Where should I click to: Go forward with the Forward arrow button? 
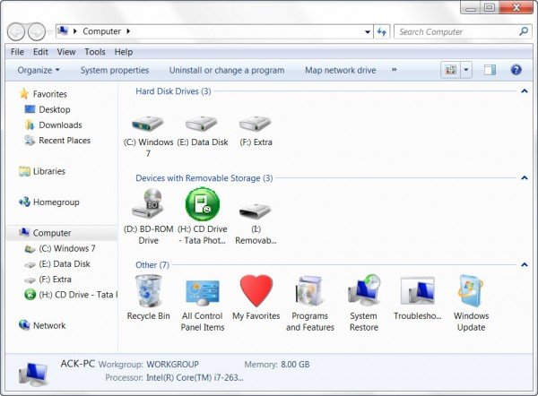[37, 32]
